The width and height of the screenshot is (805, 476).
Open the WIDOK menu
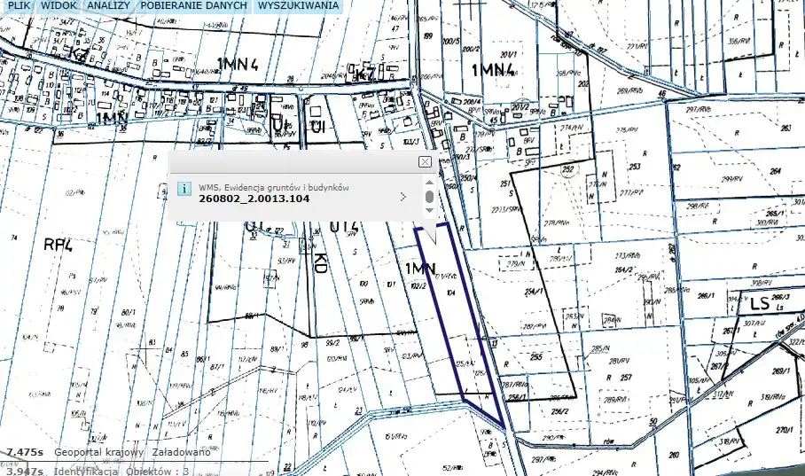coord(59,6)
